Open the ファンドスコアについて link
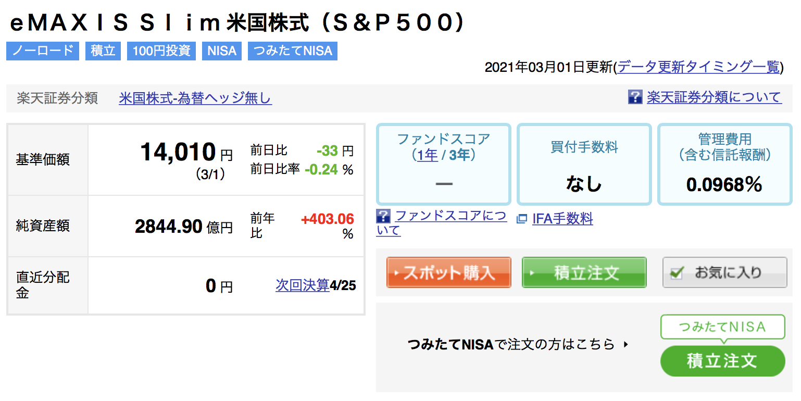The height and width of the screenshot is (401, 801). pos(442,223)
